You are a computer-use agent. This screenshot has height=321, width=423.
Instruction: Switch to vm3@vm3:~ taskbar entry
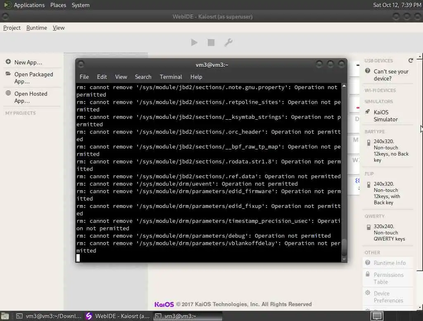(x=187, y=316)
